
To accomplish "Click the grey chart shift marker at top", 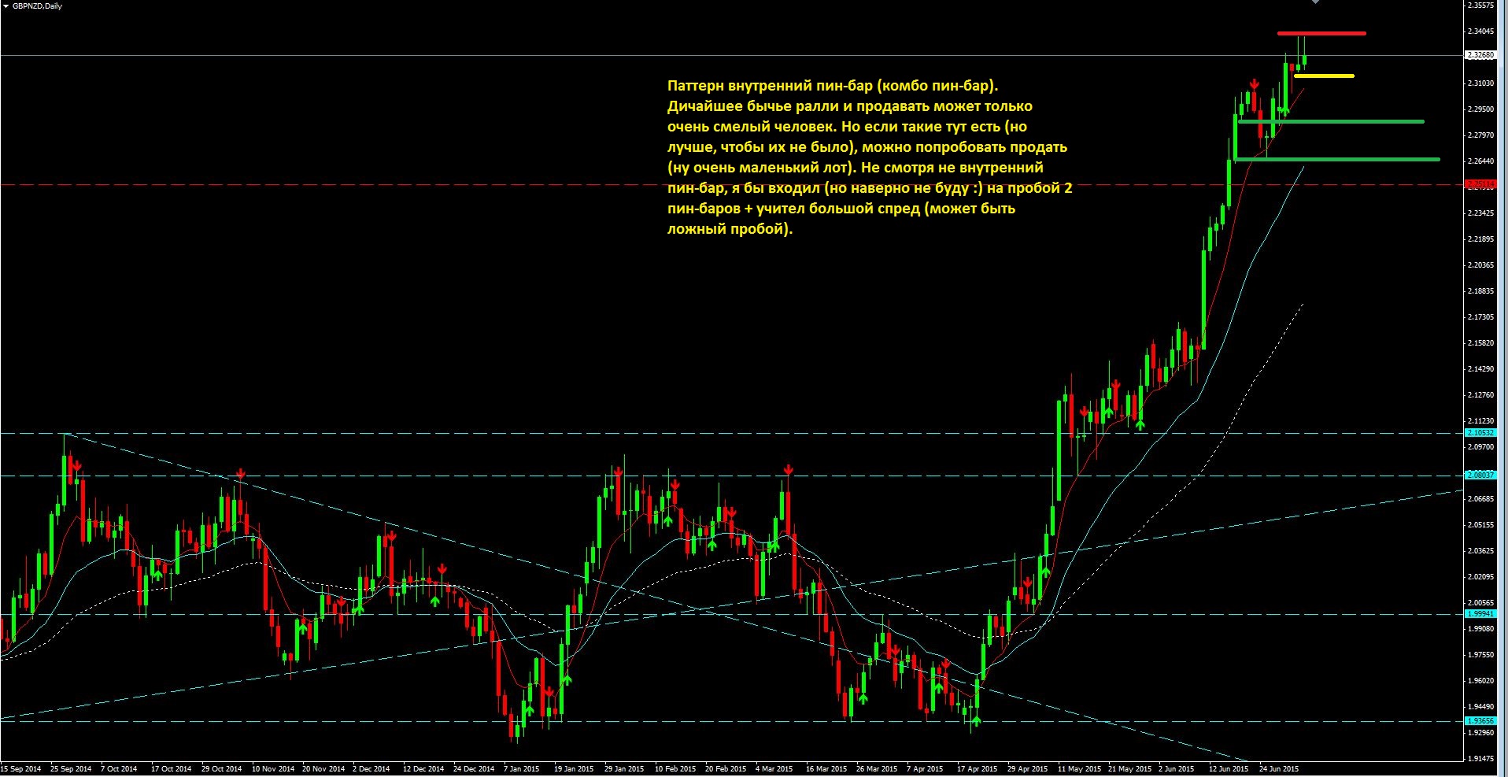I will [1314, 2].
